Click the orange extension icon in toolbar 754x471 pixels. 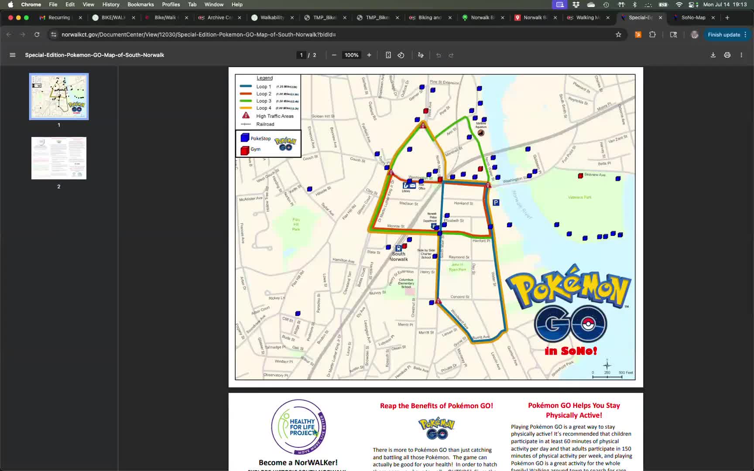(638, 34)
